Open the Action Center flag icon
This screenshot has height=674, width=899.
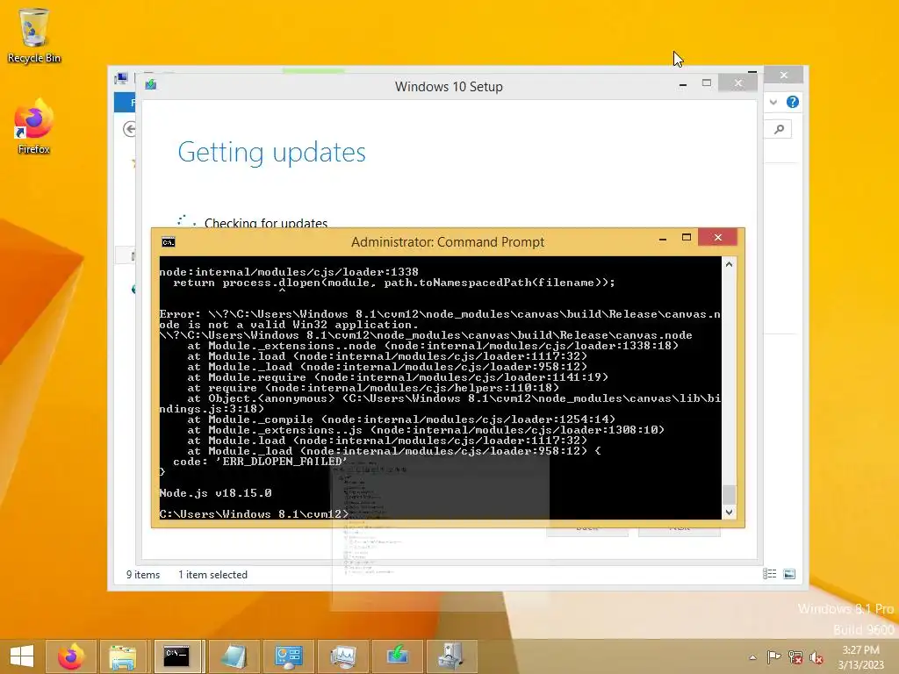[773, 657]
